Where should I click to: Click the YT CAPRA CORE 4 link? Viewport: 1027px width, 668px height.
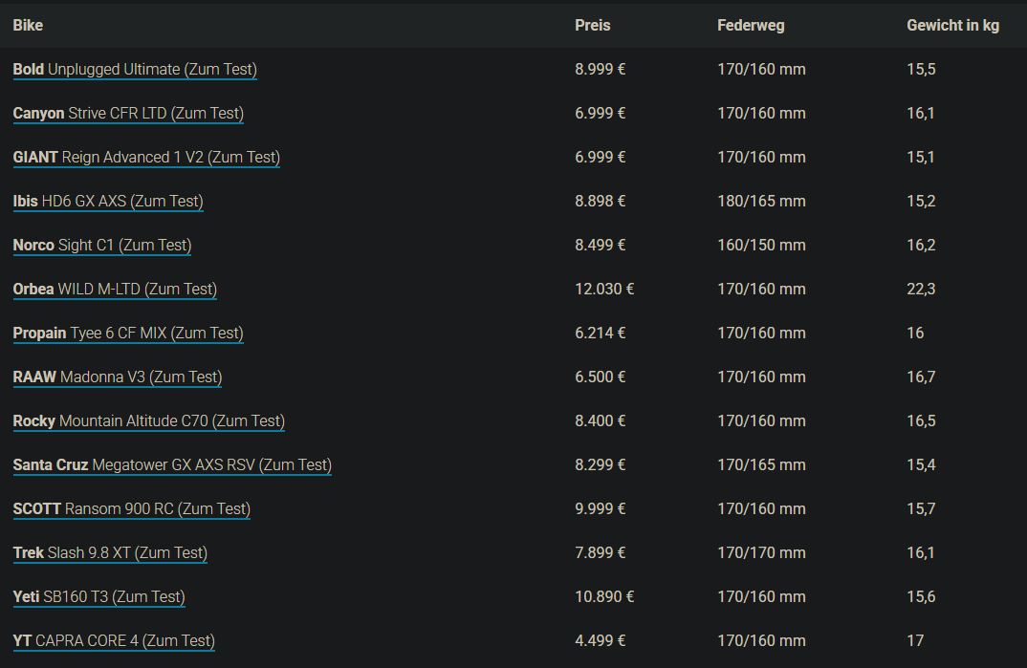(x=114, y=641)
